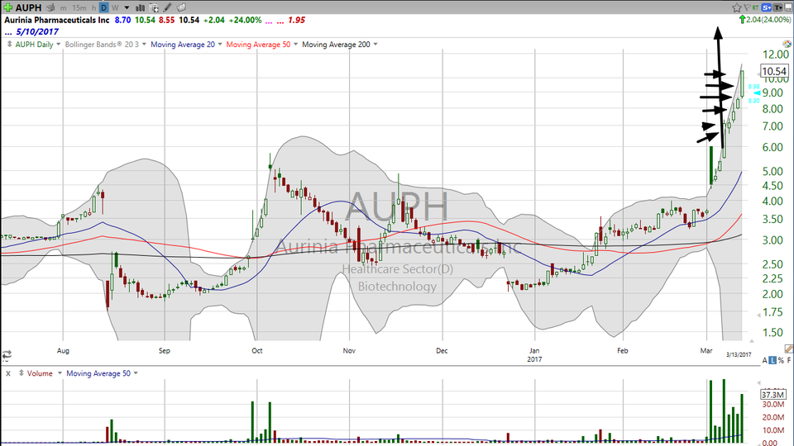Click the 2.04(24.00%) change readout
Viewport: 794px width, 446px height.
(x=769, y=20)
